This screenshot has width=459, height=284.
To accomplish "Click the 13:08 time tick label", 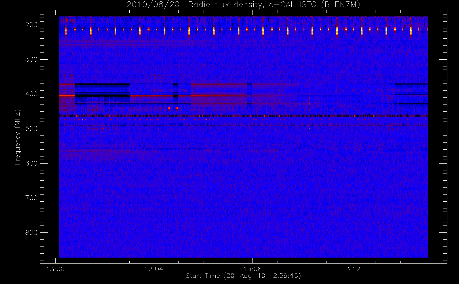I will coord(252,269).
